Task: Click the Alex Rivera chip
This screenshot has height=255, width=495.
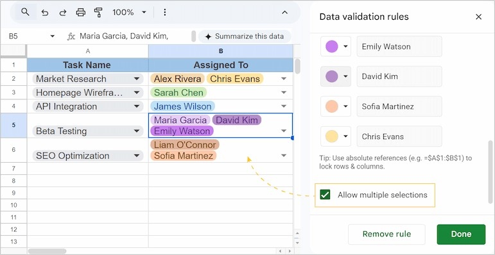Action: [x=177, y=79]
